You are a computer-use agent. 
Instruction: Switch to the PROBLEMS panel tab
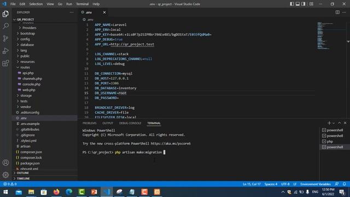point(89,123)
